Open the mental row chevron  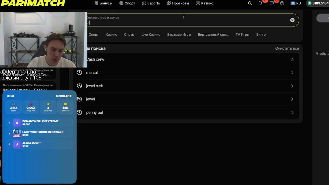coord(292,73)
